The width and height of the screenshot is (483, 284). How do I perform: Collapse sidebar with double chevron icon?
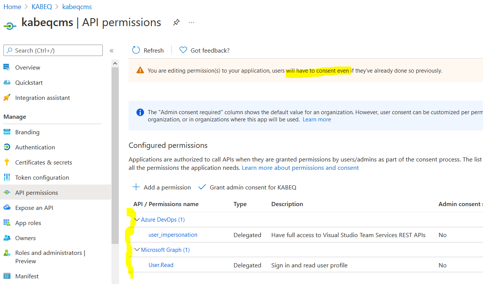tap(111, 51)
